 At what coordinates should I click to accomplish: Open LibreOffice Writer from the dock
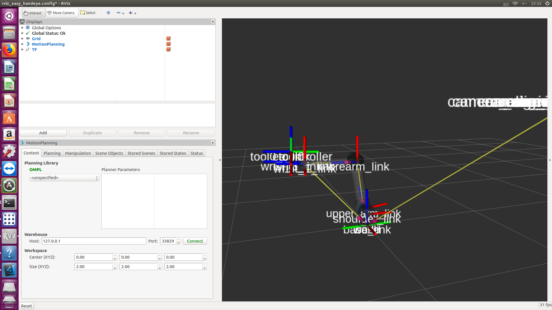coord(9,67)
